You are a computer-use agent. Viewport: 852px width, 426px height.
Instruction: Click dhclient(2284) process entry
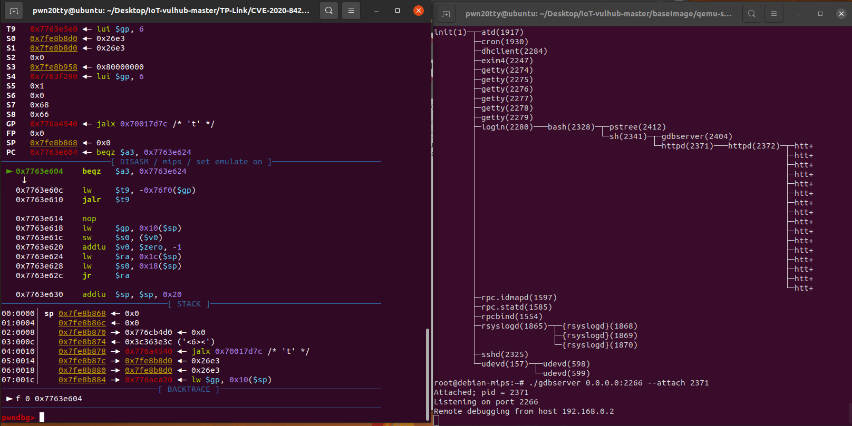514,51
